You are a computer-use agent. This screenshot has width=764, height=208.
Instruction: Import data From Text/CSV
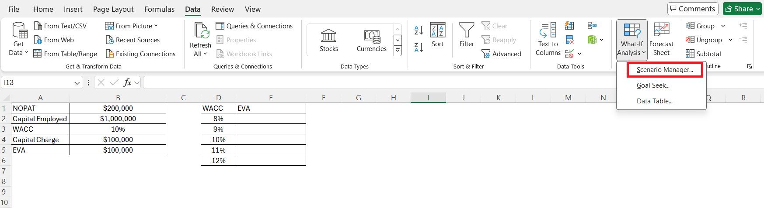tap(60, 26)
